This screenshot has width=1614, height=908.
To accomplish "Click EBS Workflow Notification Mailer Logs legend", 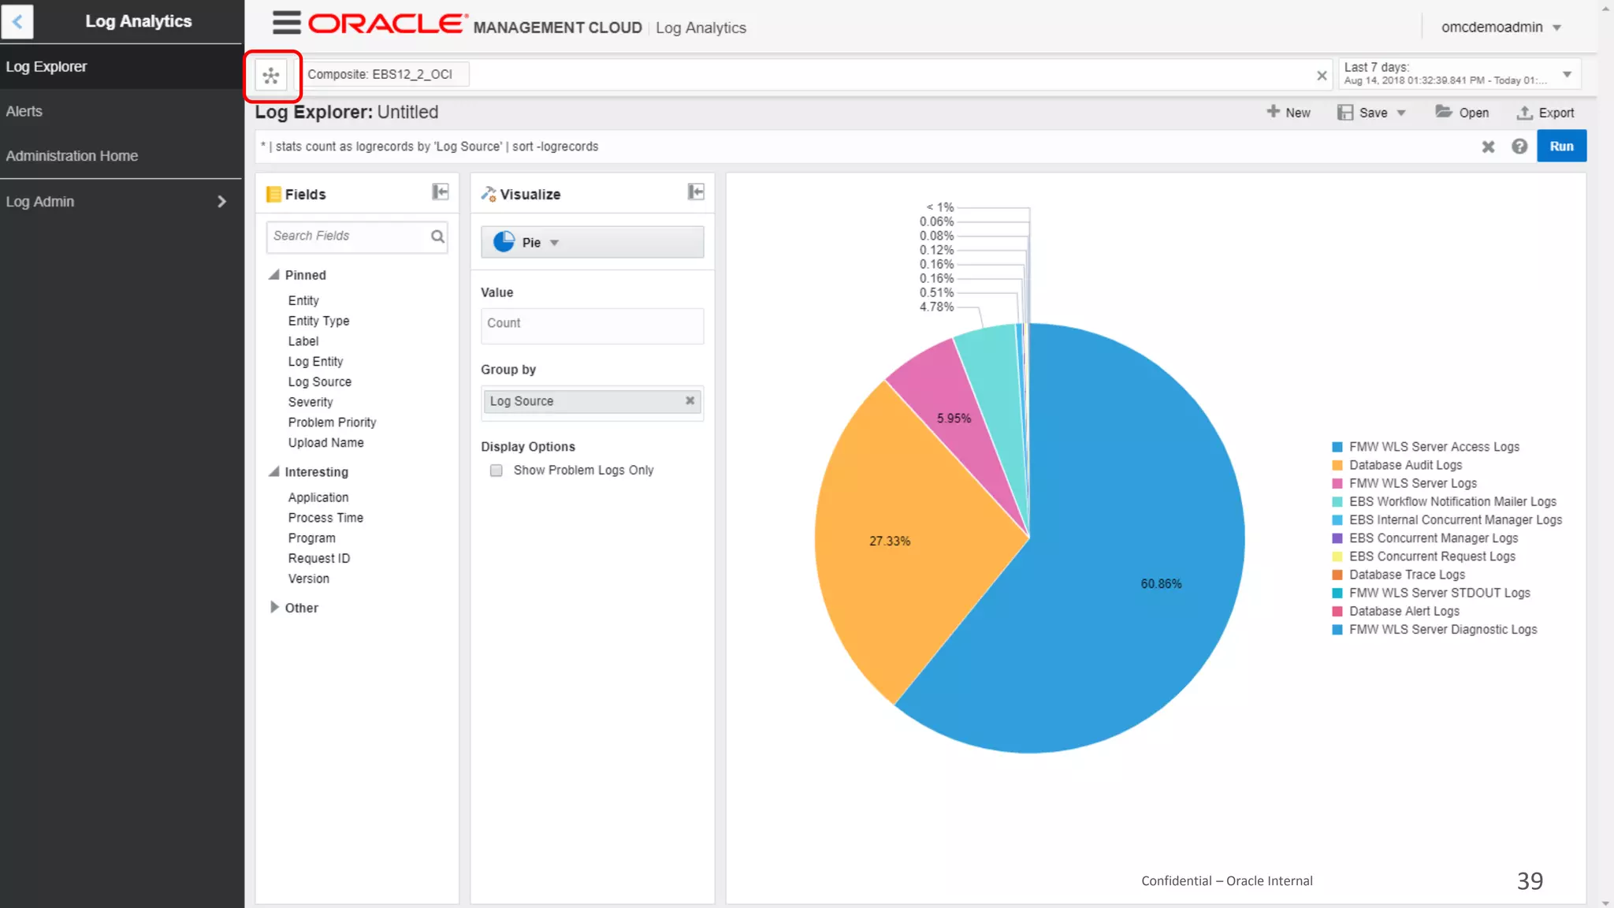I will 1444,501.
